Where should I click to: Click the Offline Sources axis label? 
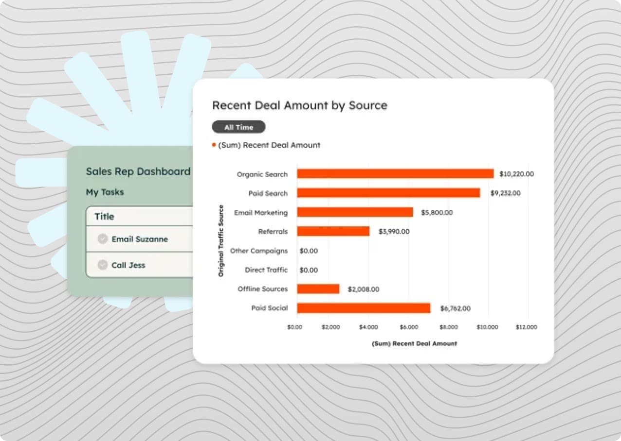tap(263, 289)
